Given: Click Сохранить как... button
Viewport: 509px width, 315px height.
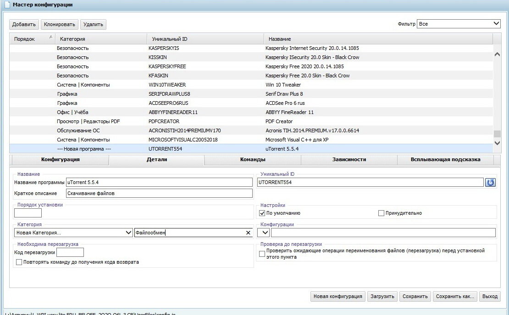Looking at the screenshot, I should 455,297.
